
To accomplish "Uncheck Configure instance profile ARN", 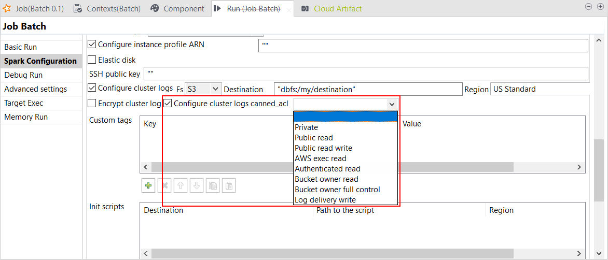I will (x=92, y=45).
